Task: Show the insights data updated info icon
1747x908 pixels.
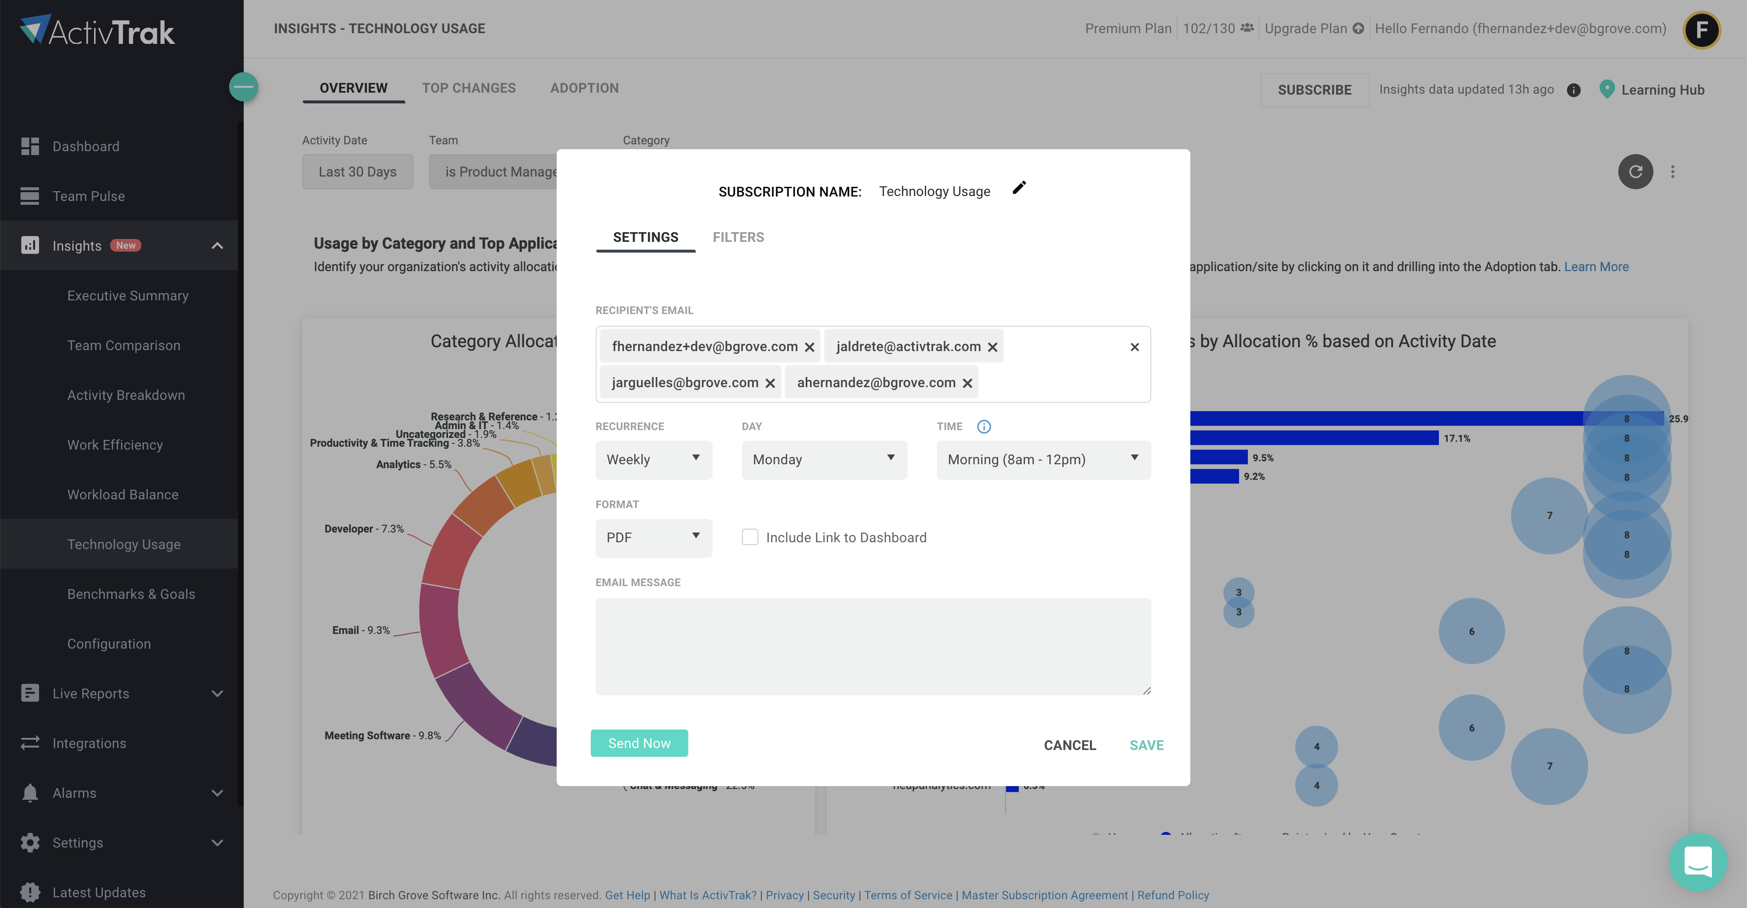Action: coord(1573,90)
